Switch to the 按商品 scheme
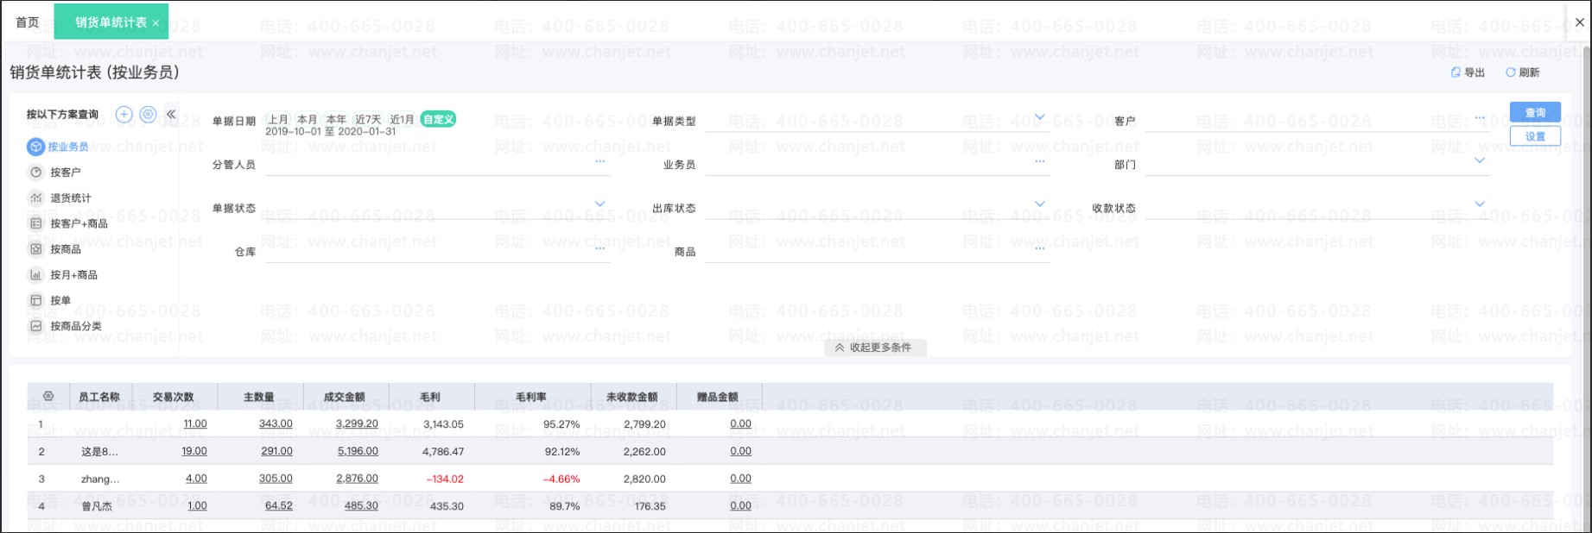 (56, 249)
